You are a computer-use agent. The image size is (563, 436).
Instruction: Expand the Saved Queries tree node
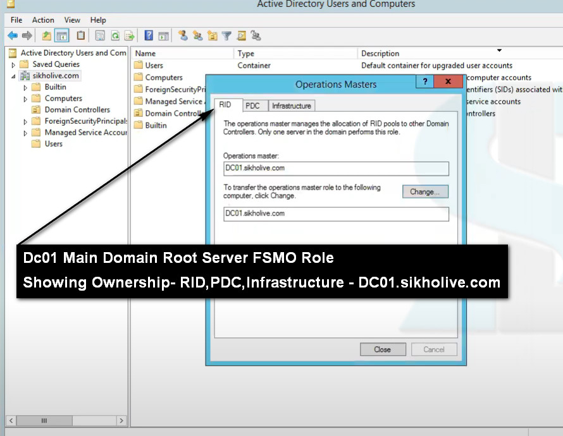click(x=13, y=64)
